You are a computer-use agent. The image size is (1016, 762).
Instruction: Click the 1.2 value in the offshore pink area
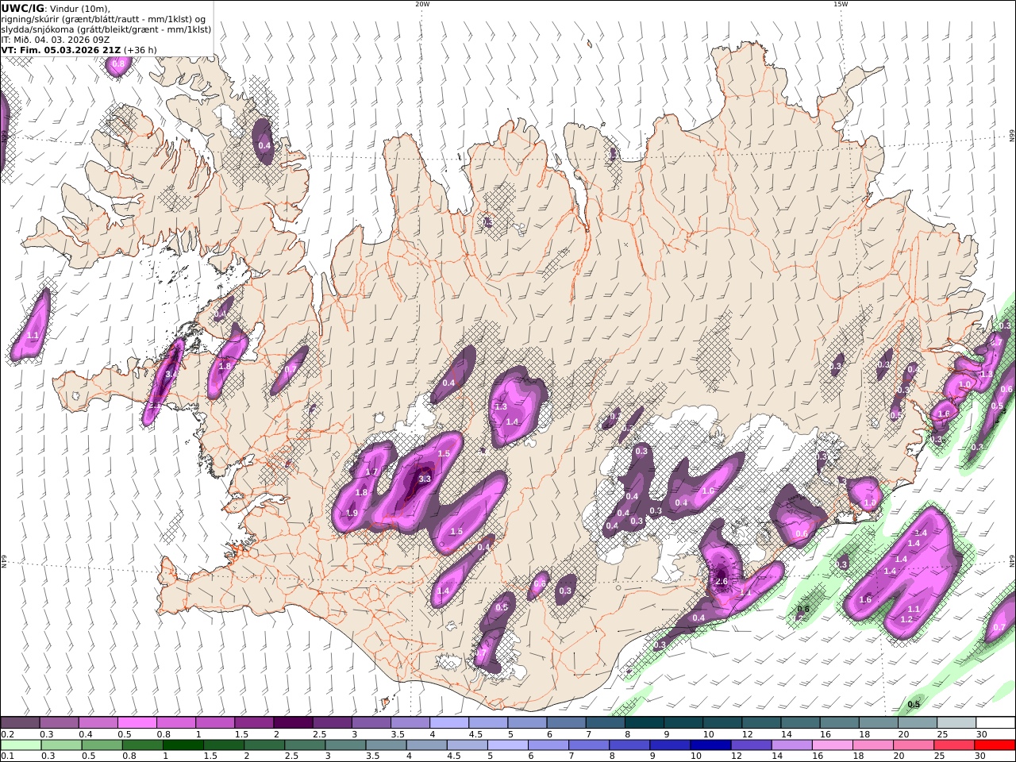(906, 619)
